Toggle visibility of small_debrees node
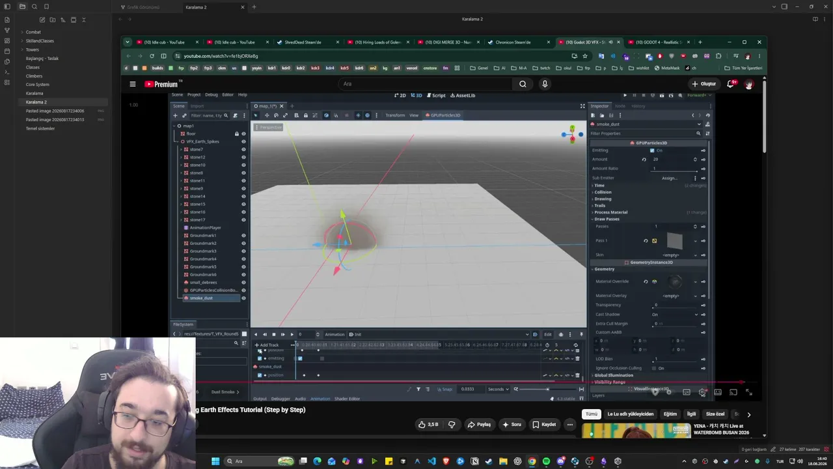 point(244,282)
